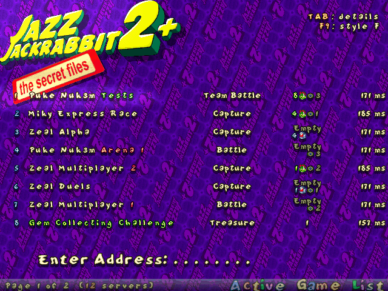Select the Miky Express Race server
This screenshot has height=291, width=388.
199,114
